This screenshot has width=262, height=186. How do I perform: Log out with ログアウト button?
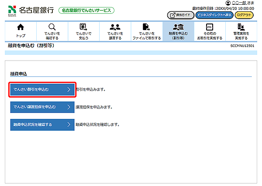click(245, 15)
